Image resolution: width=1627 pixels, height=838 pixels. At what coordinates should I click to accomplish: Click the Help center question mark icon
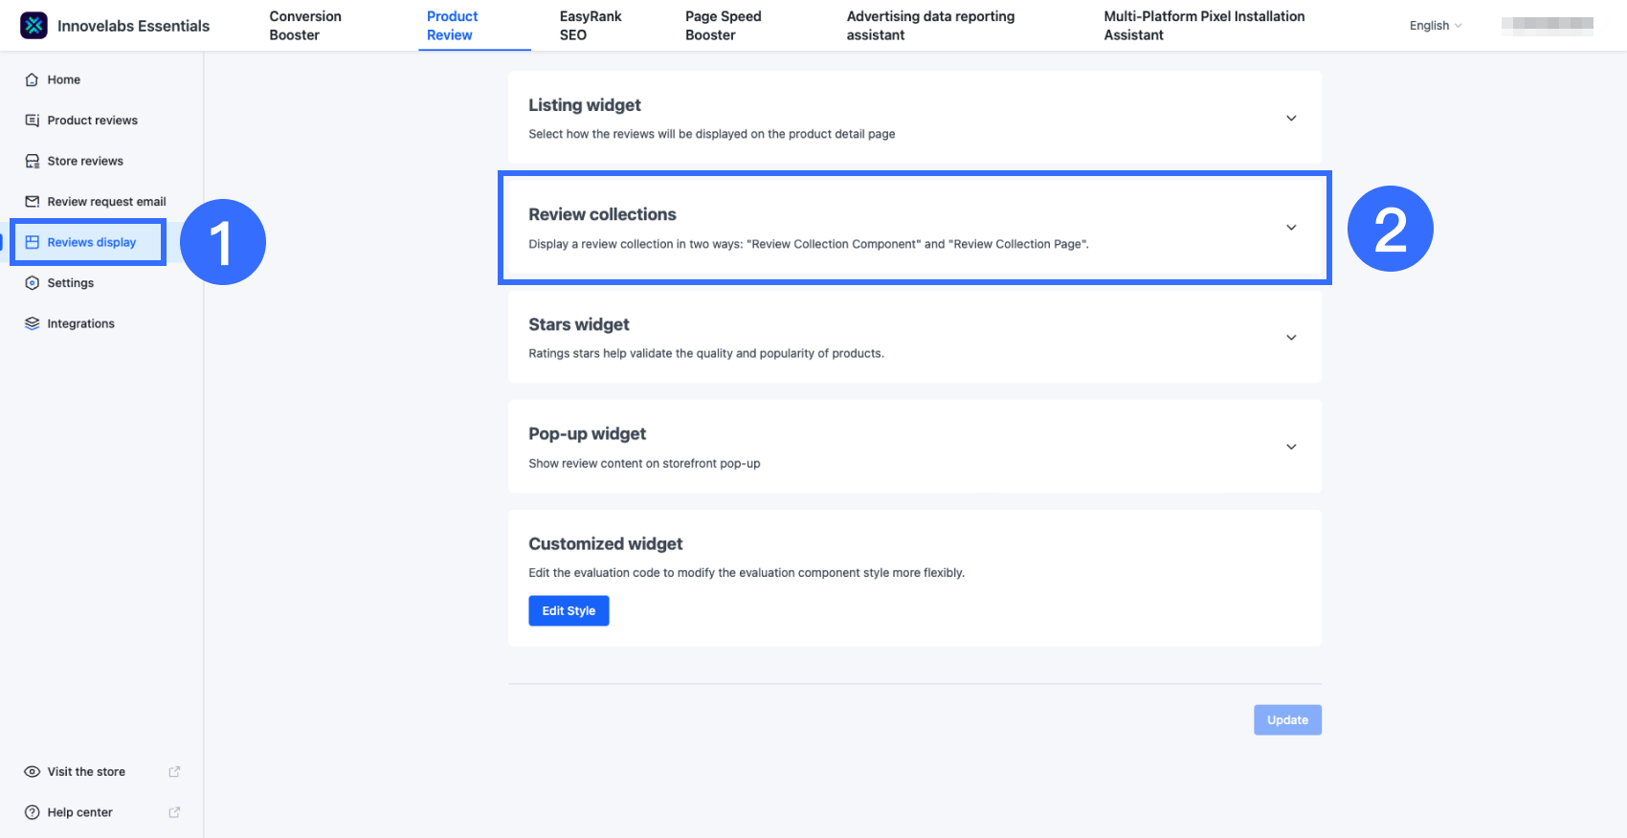pos(33,813)
